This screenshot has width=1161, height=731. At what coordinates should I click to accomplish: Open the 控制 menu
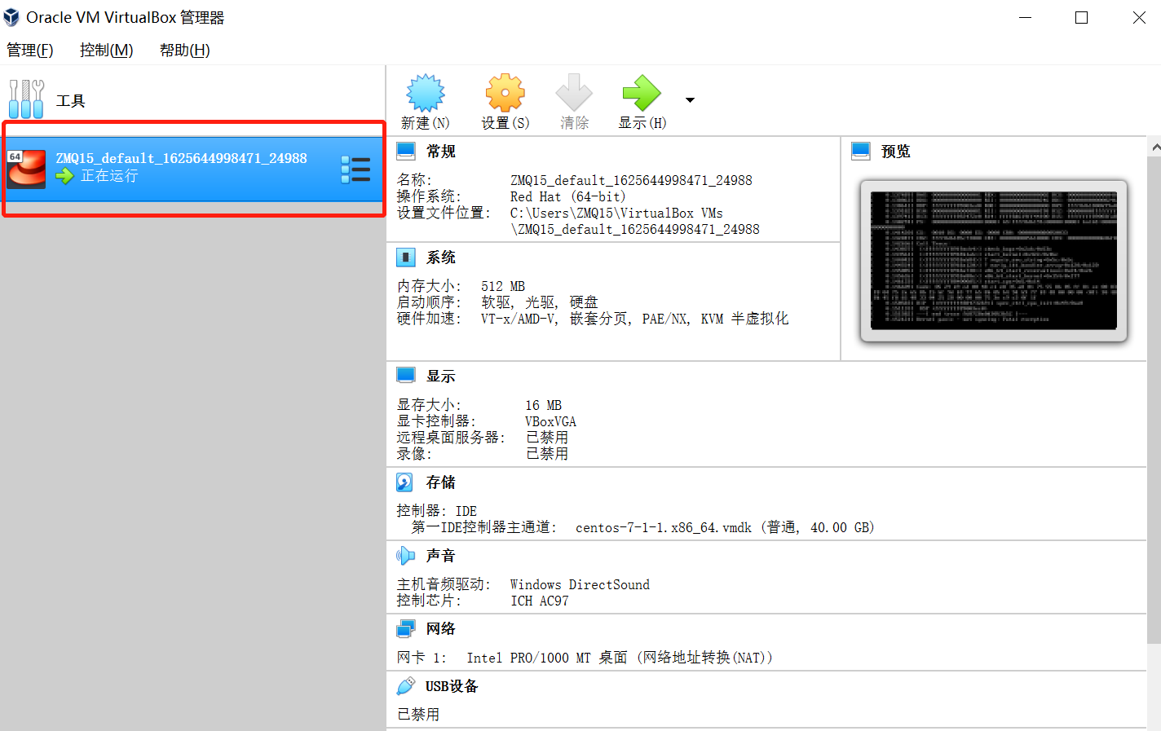(104, 50)
